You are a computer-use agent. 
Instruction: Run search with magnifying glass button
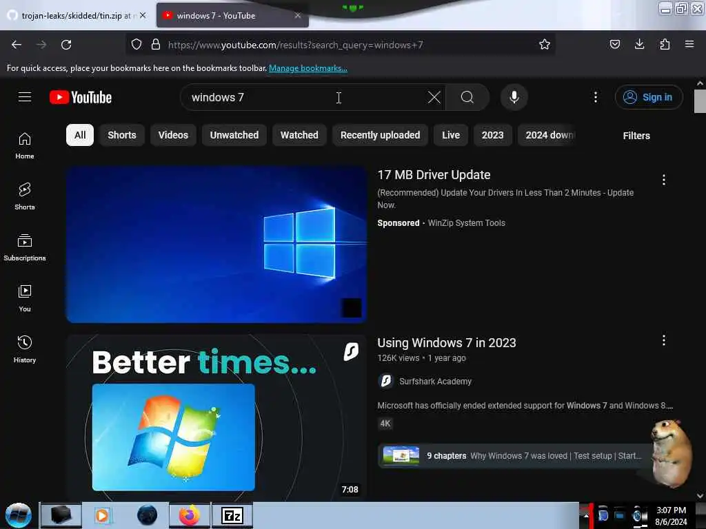point(467,97)
